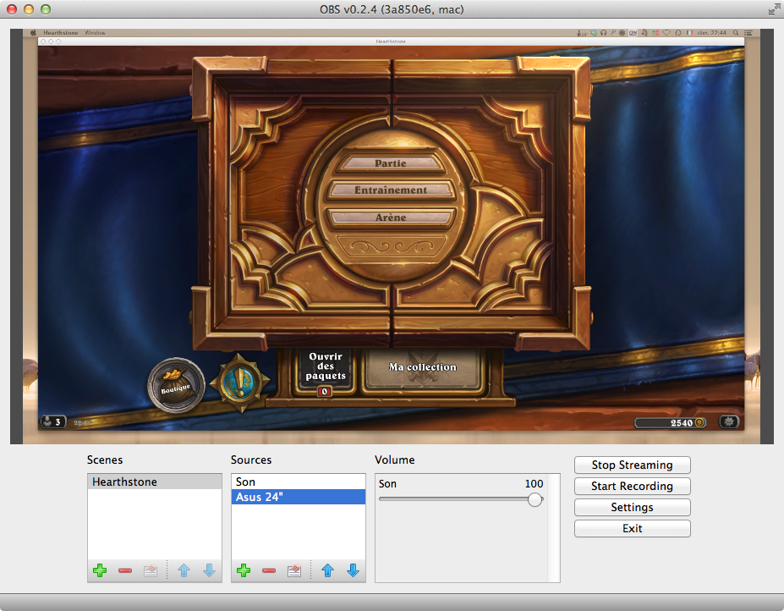Remove the selected scene with red minus
Image resolution: width=784 pixels, height=611 pixels.
(x=125, y=570)
